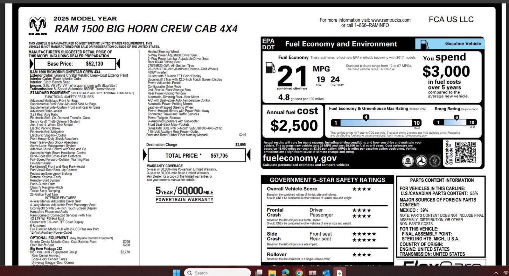Click the '5 YEAR / 60,000 MILE' warranty graphic
Viewport: 509px width, 276px height.
(x=184, y=194)
